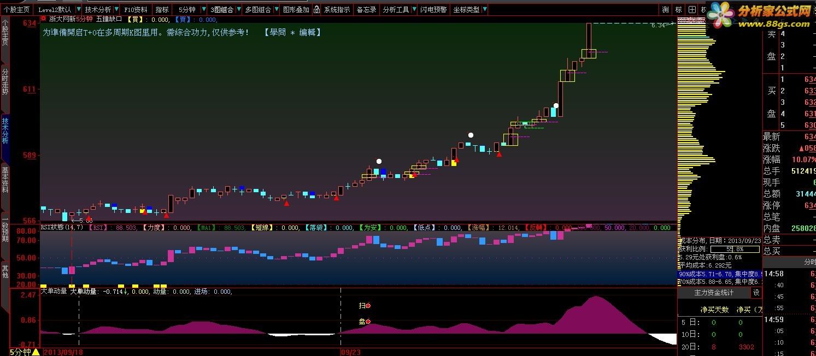Expand the 坐标类型 dropdown arrow
The height and width of the screenshot is (356, 816).
(x=485, y=9)
